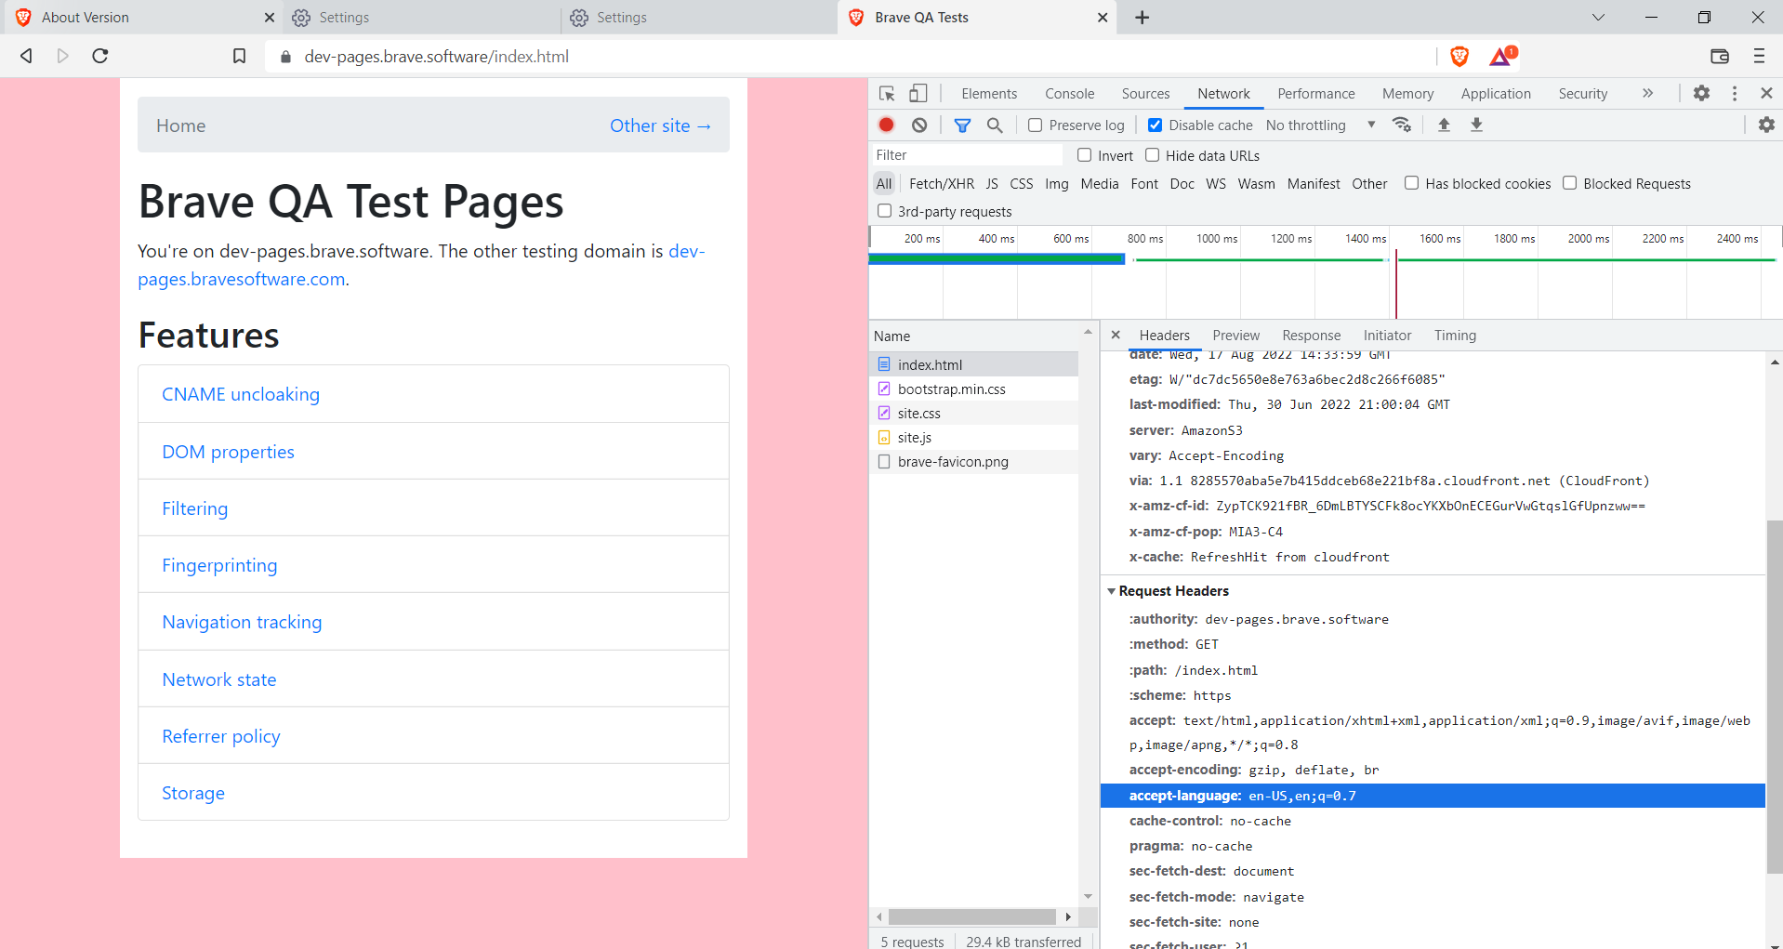This screenshot has height=949, width=1783.
Task: Collapse the Request Headers section
Action: pos(1111,591)
